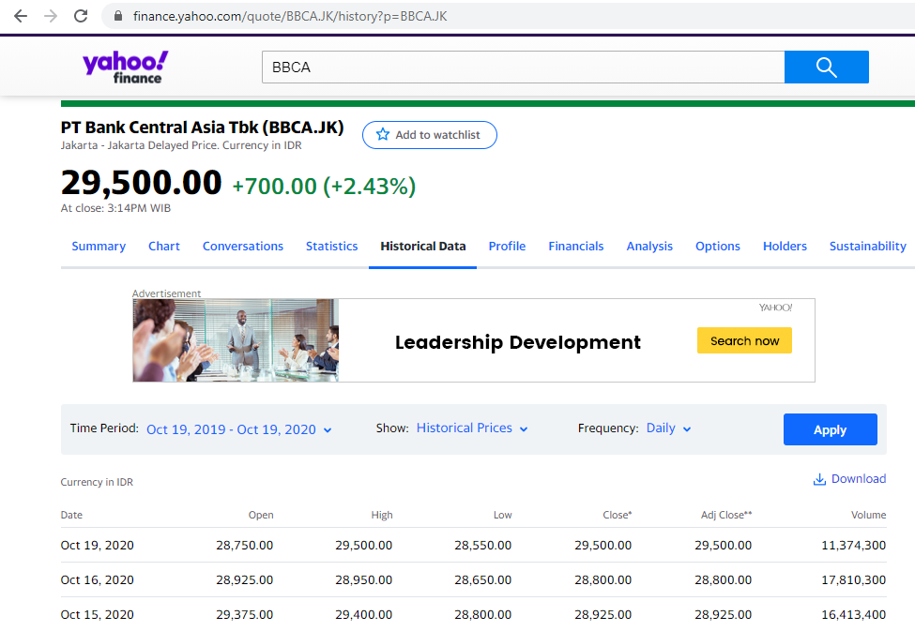Click the Low column header
This screenshot has height=631, width=915.
point(502,515)
